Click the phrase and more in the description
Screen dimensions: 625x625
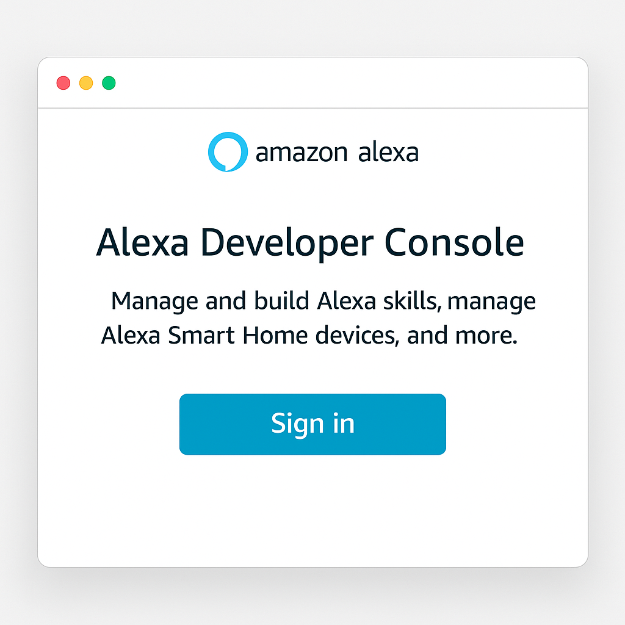point(462,335)
